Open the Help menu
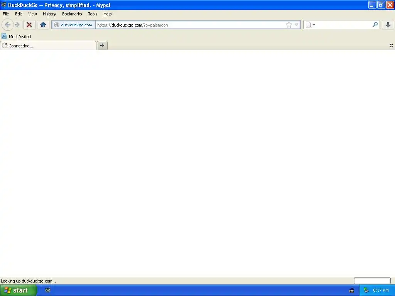 point(108,14)
